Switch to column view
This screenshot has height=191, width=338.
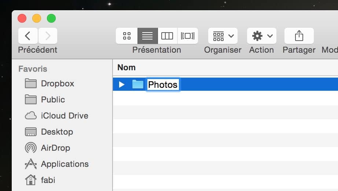point(168,36)
